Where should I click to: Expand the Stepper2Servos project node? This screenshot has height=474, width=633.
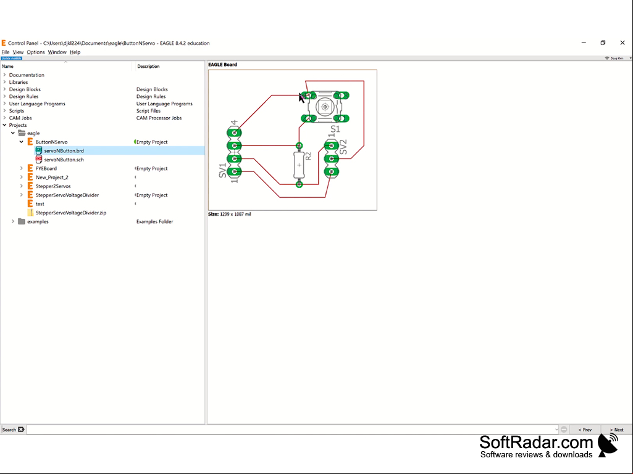point(22,186)
